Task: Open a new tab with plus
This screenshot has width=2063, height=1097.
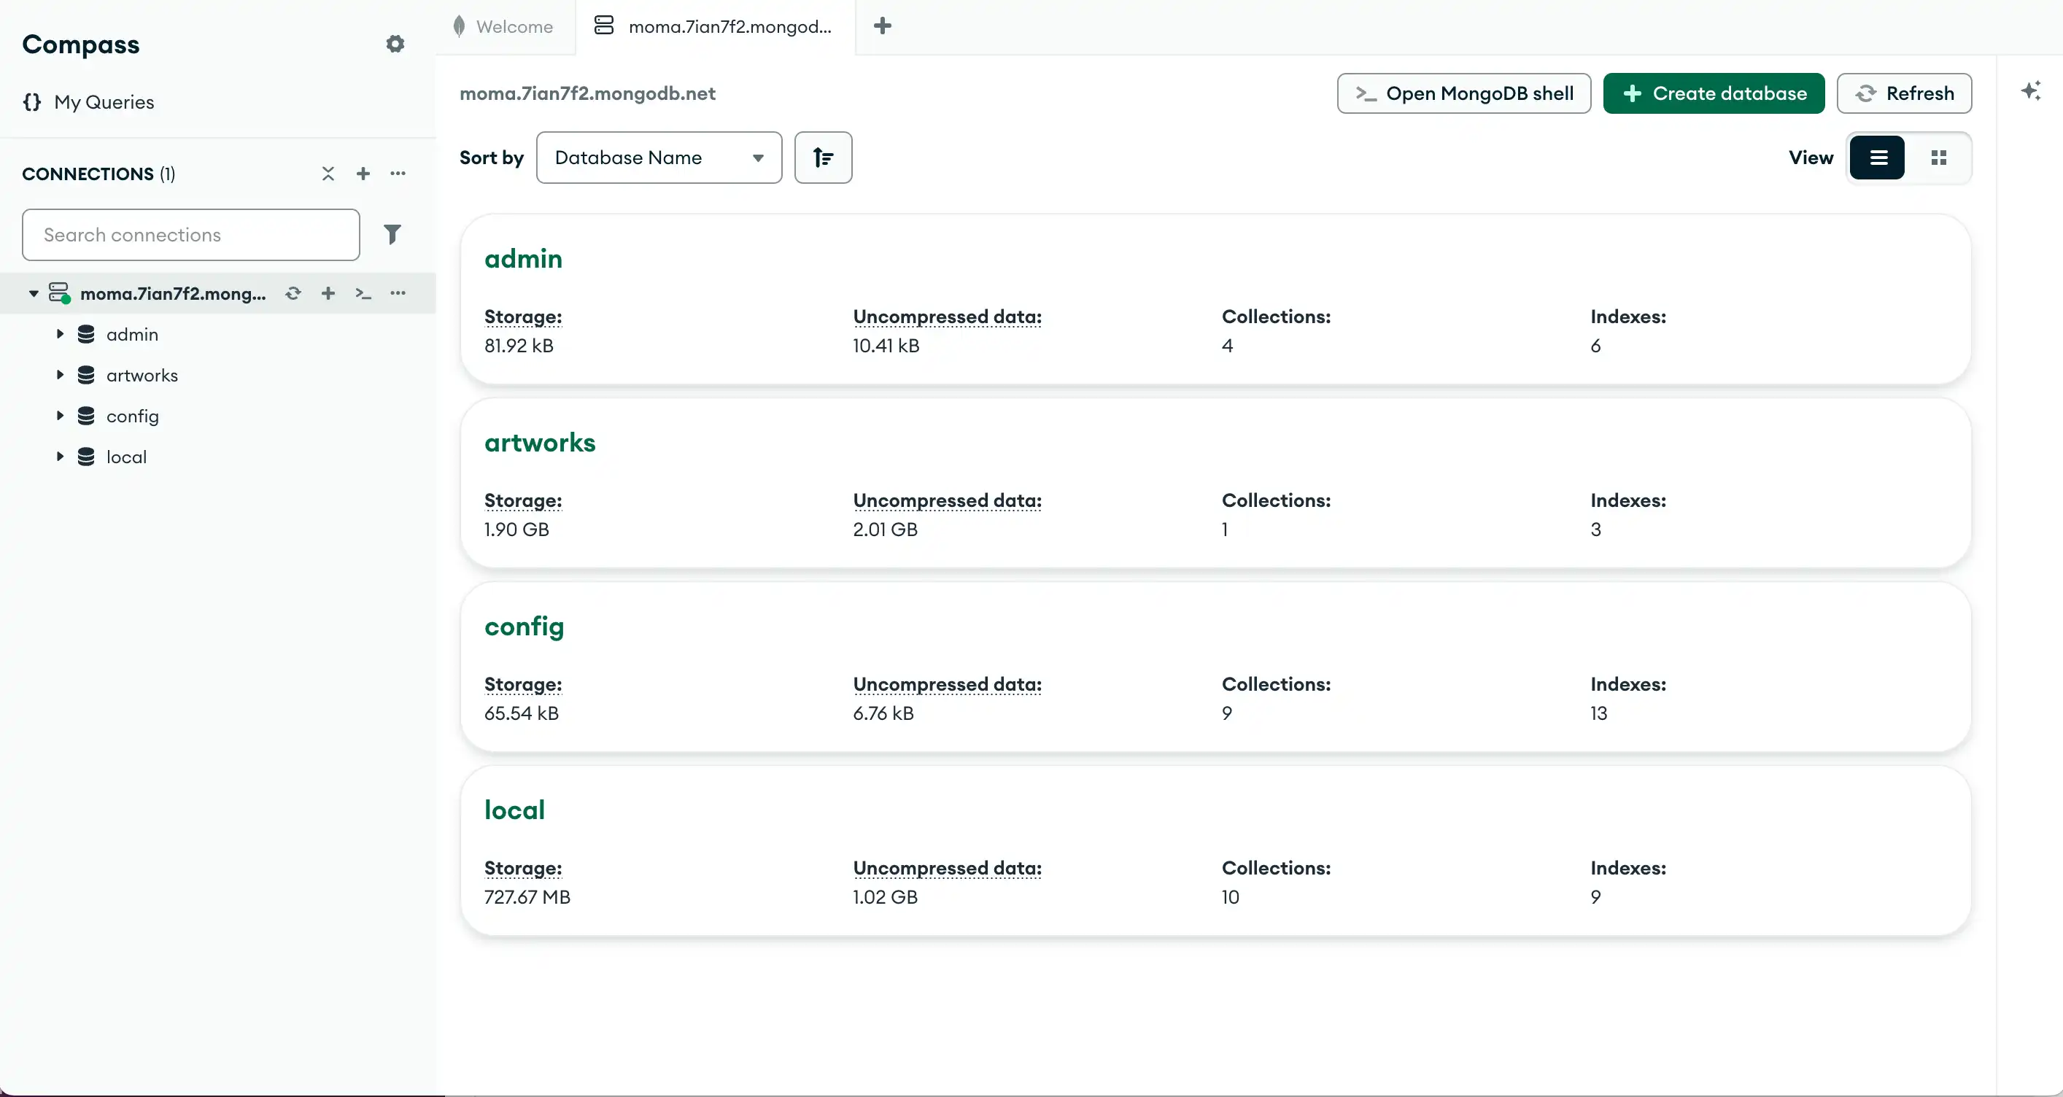Action: 882,26
